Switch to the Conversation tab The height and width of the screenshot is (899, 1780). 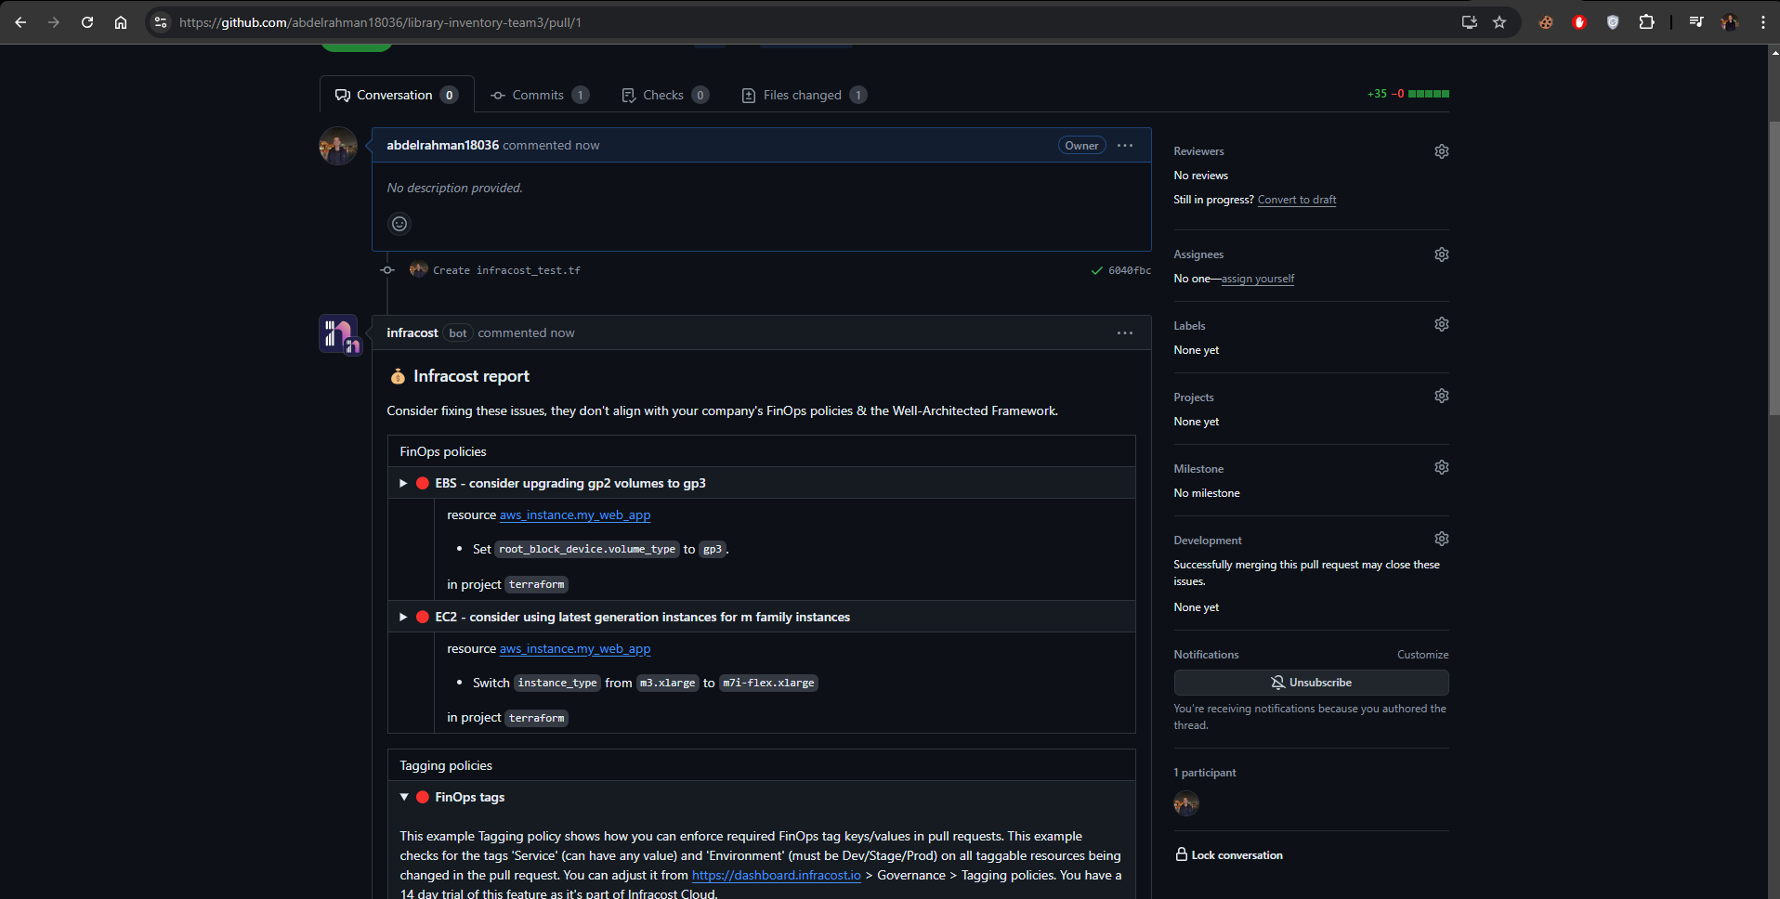pyautogui.click(x=397, y=95)
